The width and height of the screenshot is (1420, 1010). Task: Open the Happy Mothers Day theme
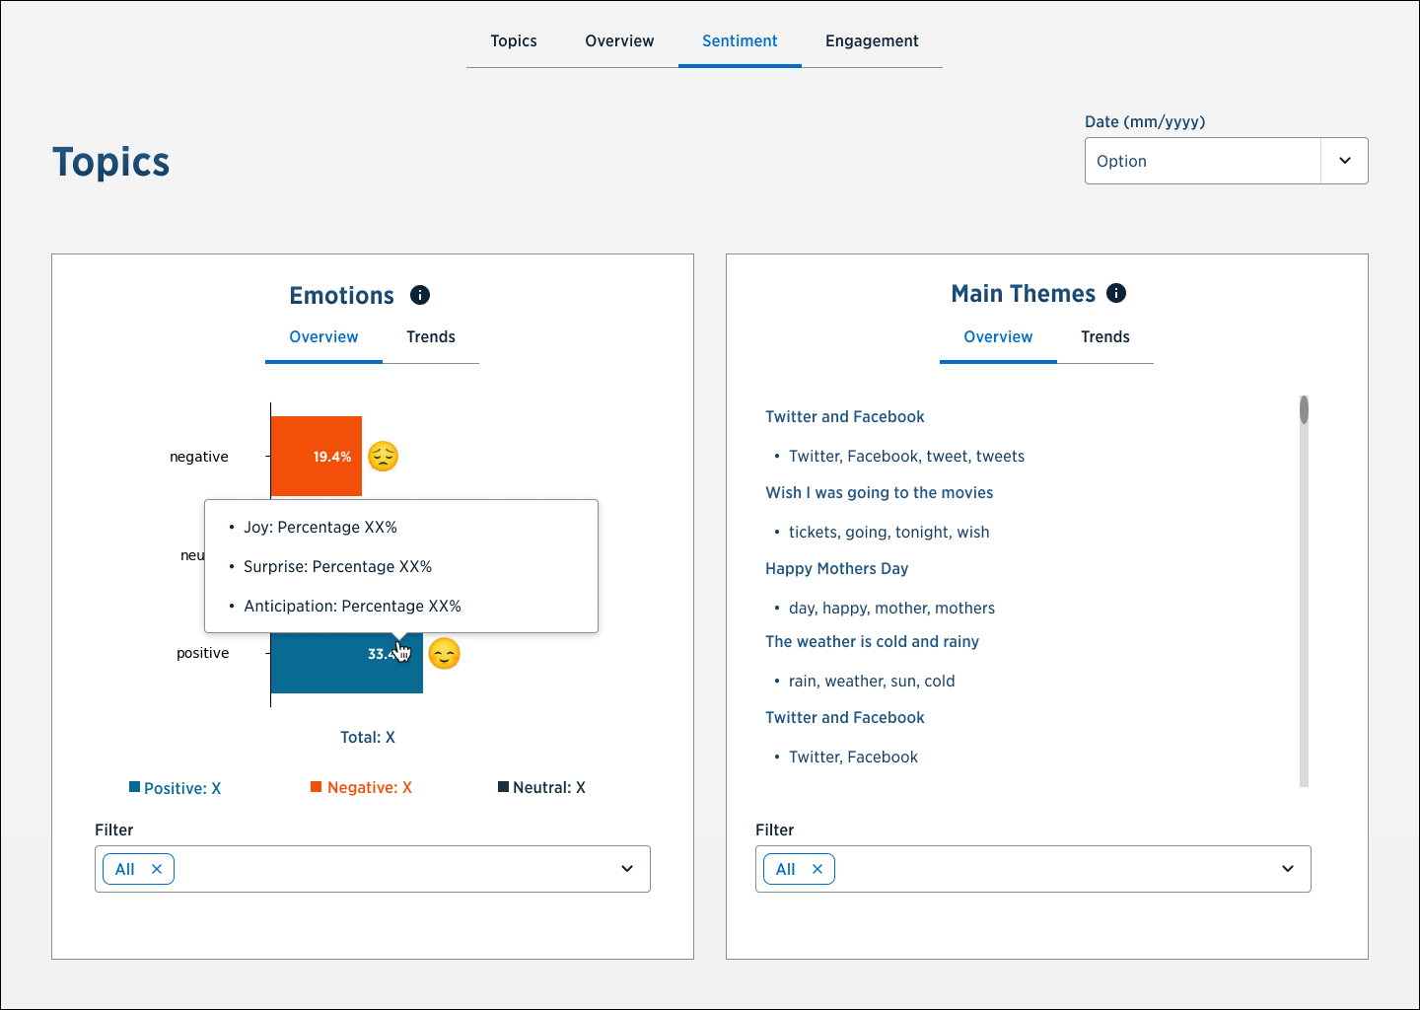pos(837,569)
